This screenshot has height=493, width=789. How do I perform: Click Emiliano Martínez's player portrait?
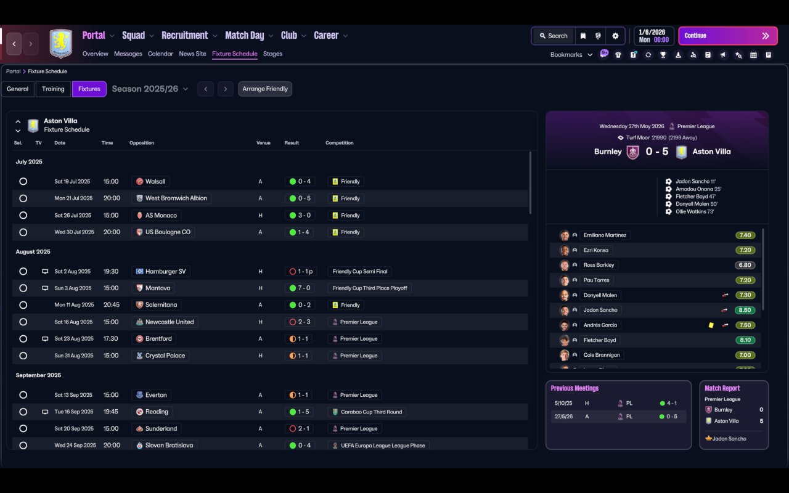point(564,235)
